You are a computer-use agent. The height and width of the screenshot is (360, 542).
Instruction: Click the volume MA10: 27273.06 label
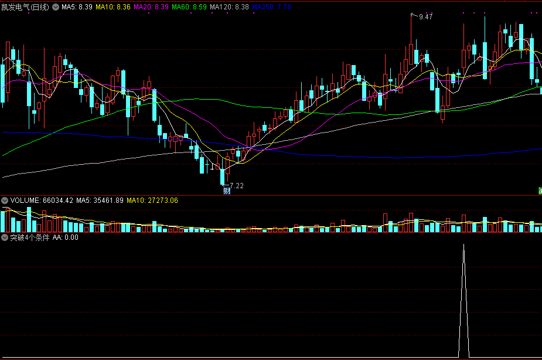click(x=152, y=201)
